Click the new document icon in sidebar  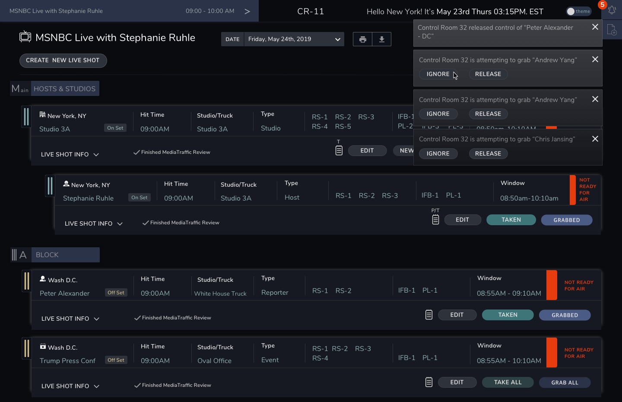pos(612,30)
